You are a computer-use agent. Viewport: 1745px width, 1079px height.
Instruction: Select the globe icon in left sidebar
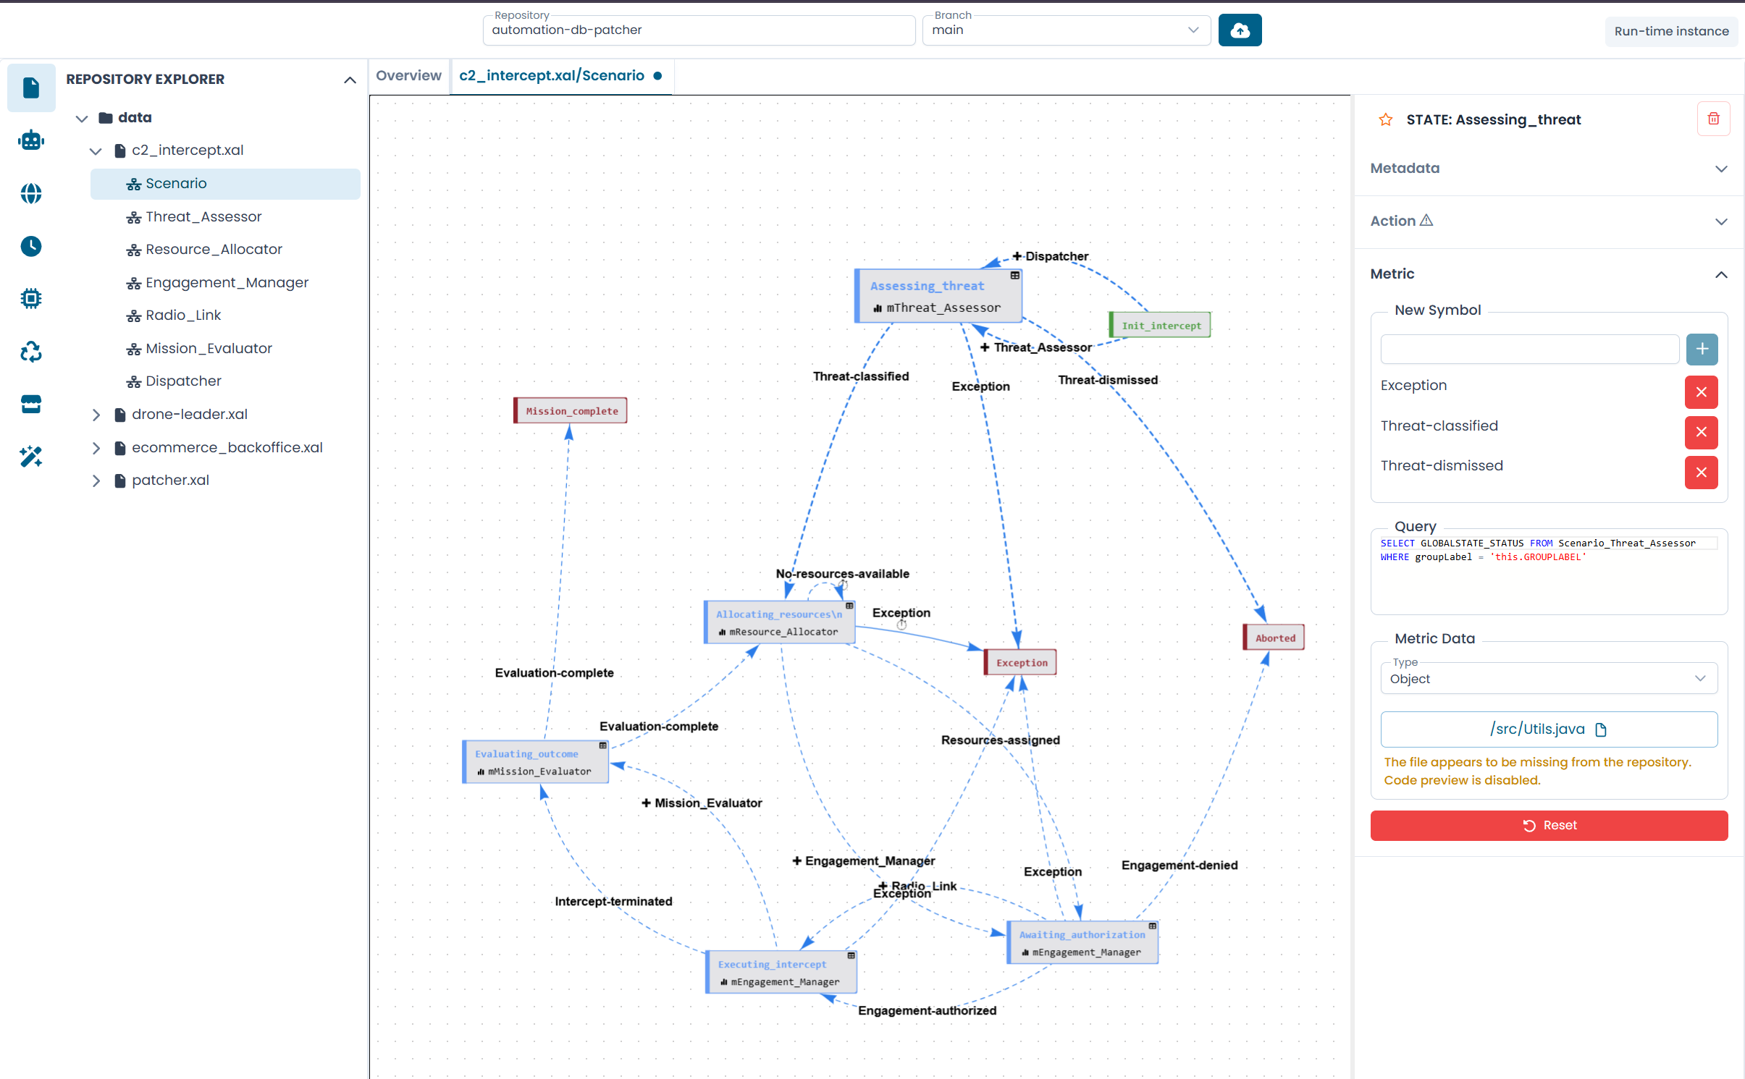31,193
